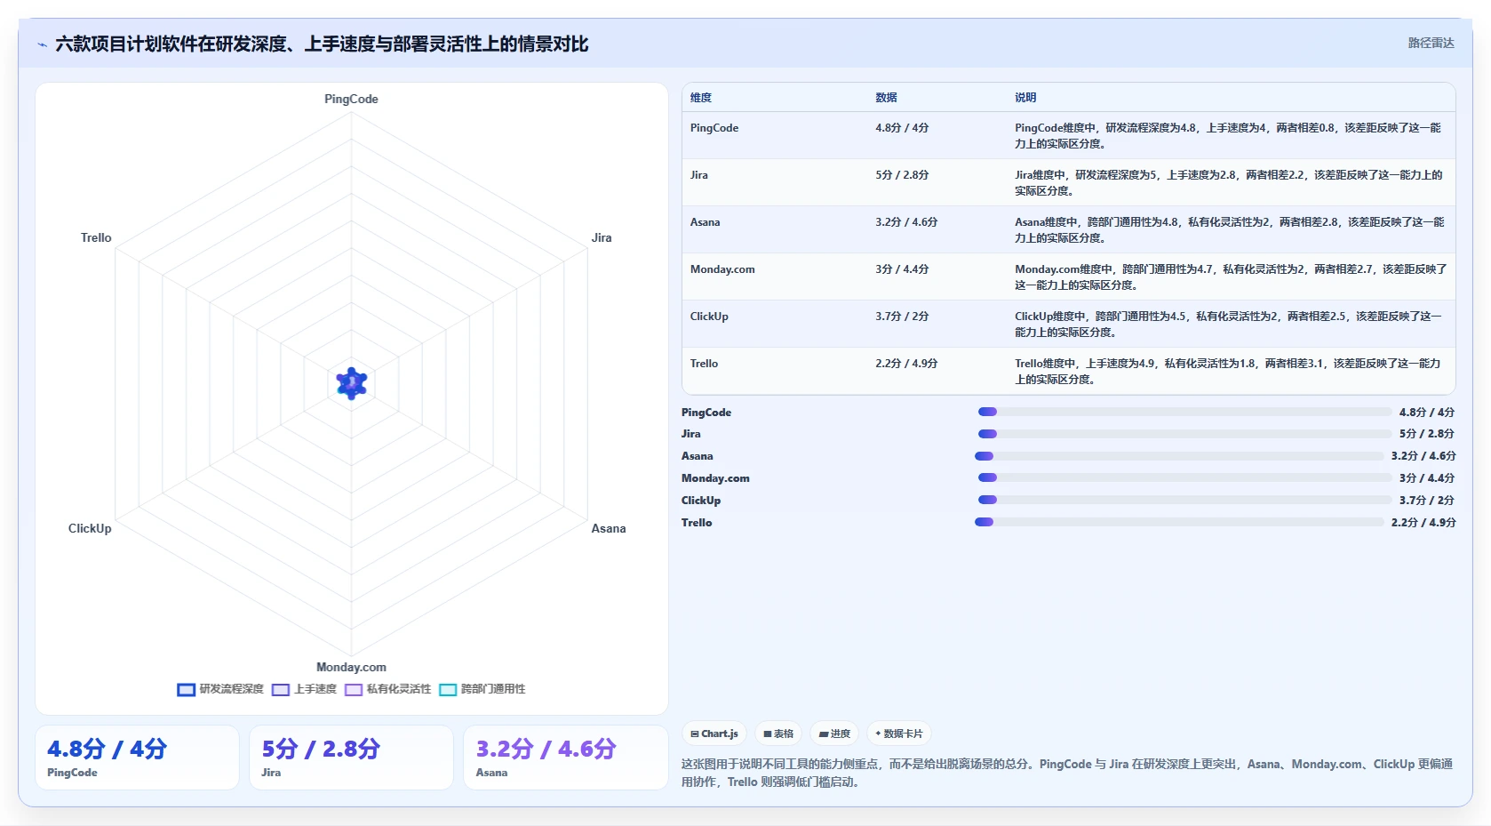Toggle 上手速度 legend swatch
The width and height of the screenshot is (1491, 826).
281,689
